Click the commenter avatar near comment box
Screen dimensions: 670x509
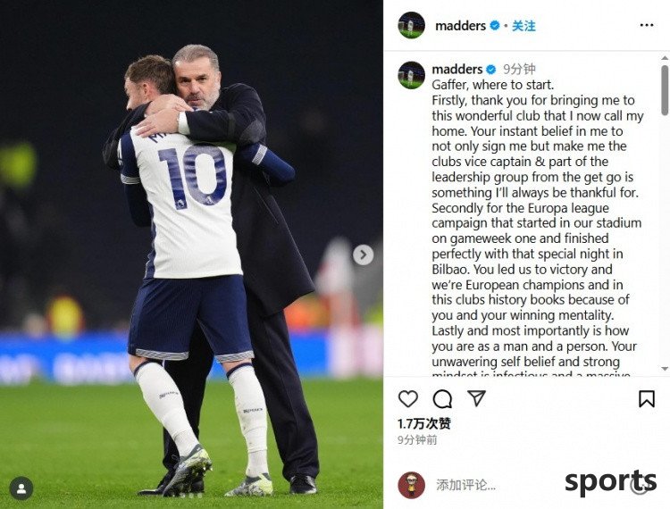tap(412, 485)
